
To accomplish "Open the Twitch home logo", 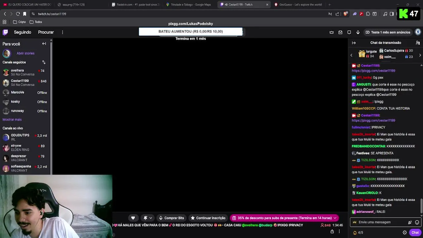I will click(5, 32).
